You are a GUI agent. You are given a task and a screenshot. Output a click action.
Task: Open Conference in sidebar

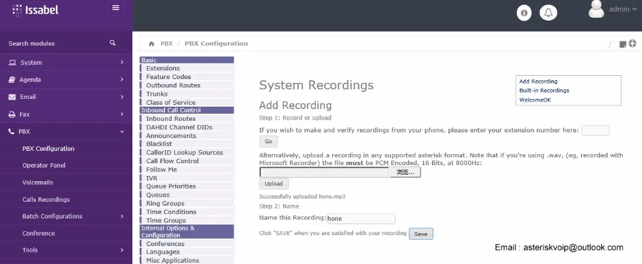pyautogui.click(x=39, y=233)
